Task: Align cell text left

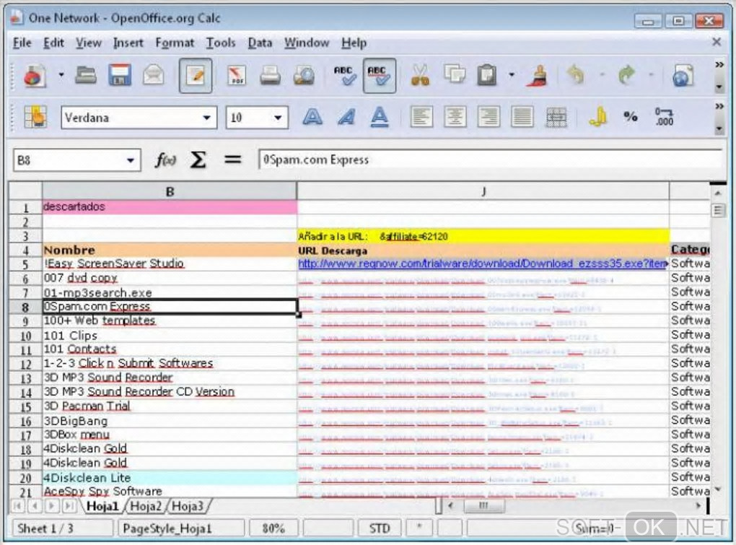Action: coord(421,117)
